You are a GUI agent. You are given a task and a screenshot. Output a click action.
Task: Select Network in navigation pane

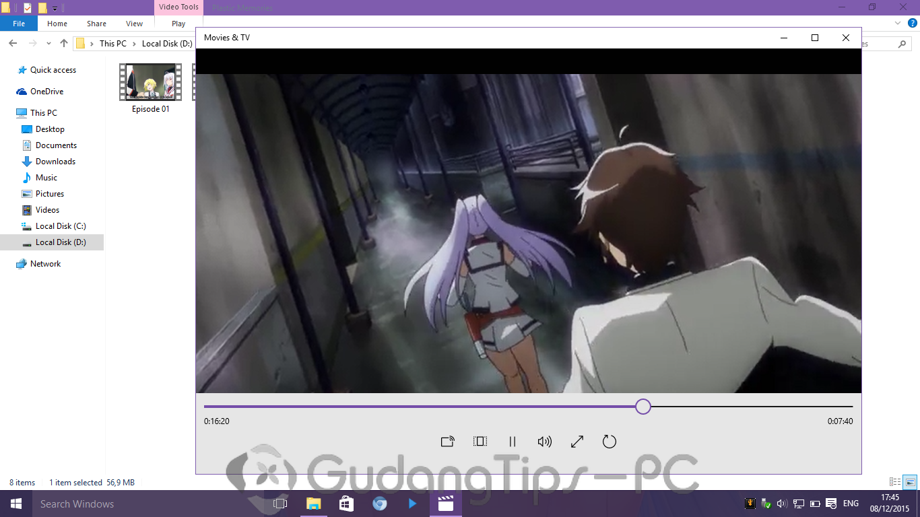click(45, 264)
